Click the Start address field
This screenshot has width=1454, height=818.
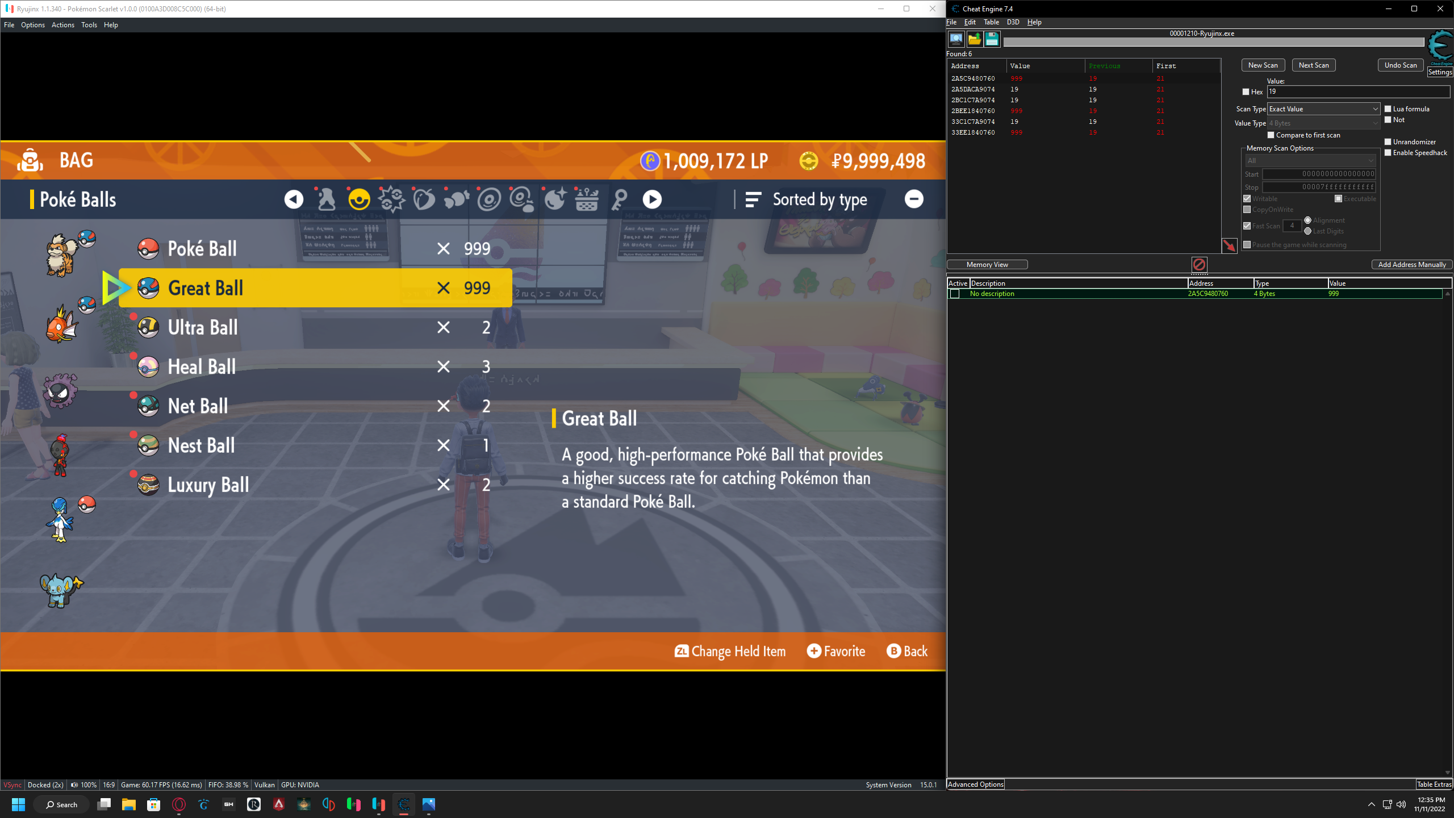click(1319, 174)
